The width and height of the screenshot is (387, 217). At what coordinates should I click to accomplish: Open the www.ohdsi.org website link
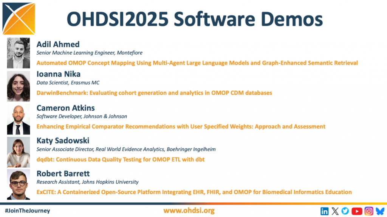(x=189, y=211)
